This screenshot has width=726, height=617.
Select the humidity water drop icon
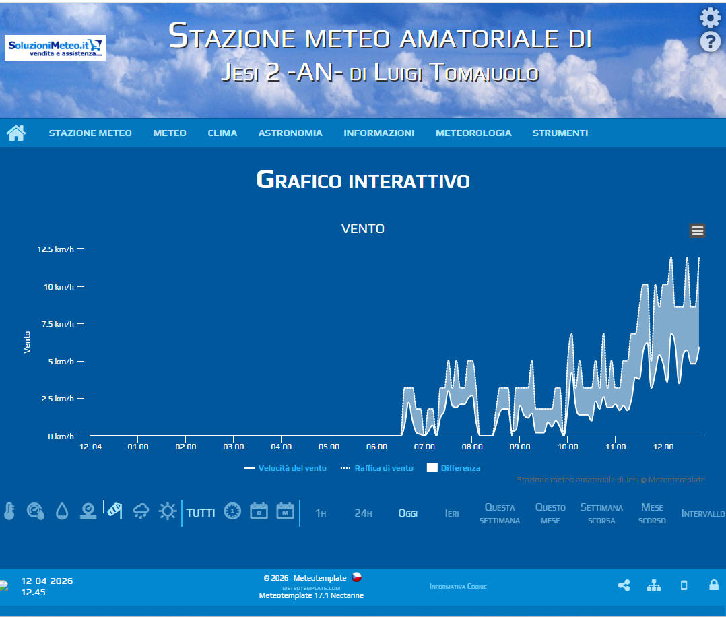coord(62,511)
